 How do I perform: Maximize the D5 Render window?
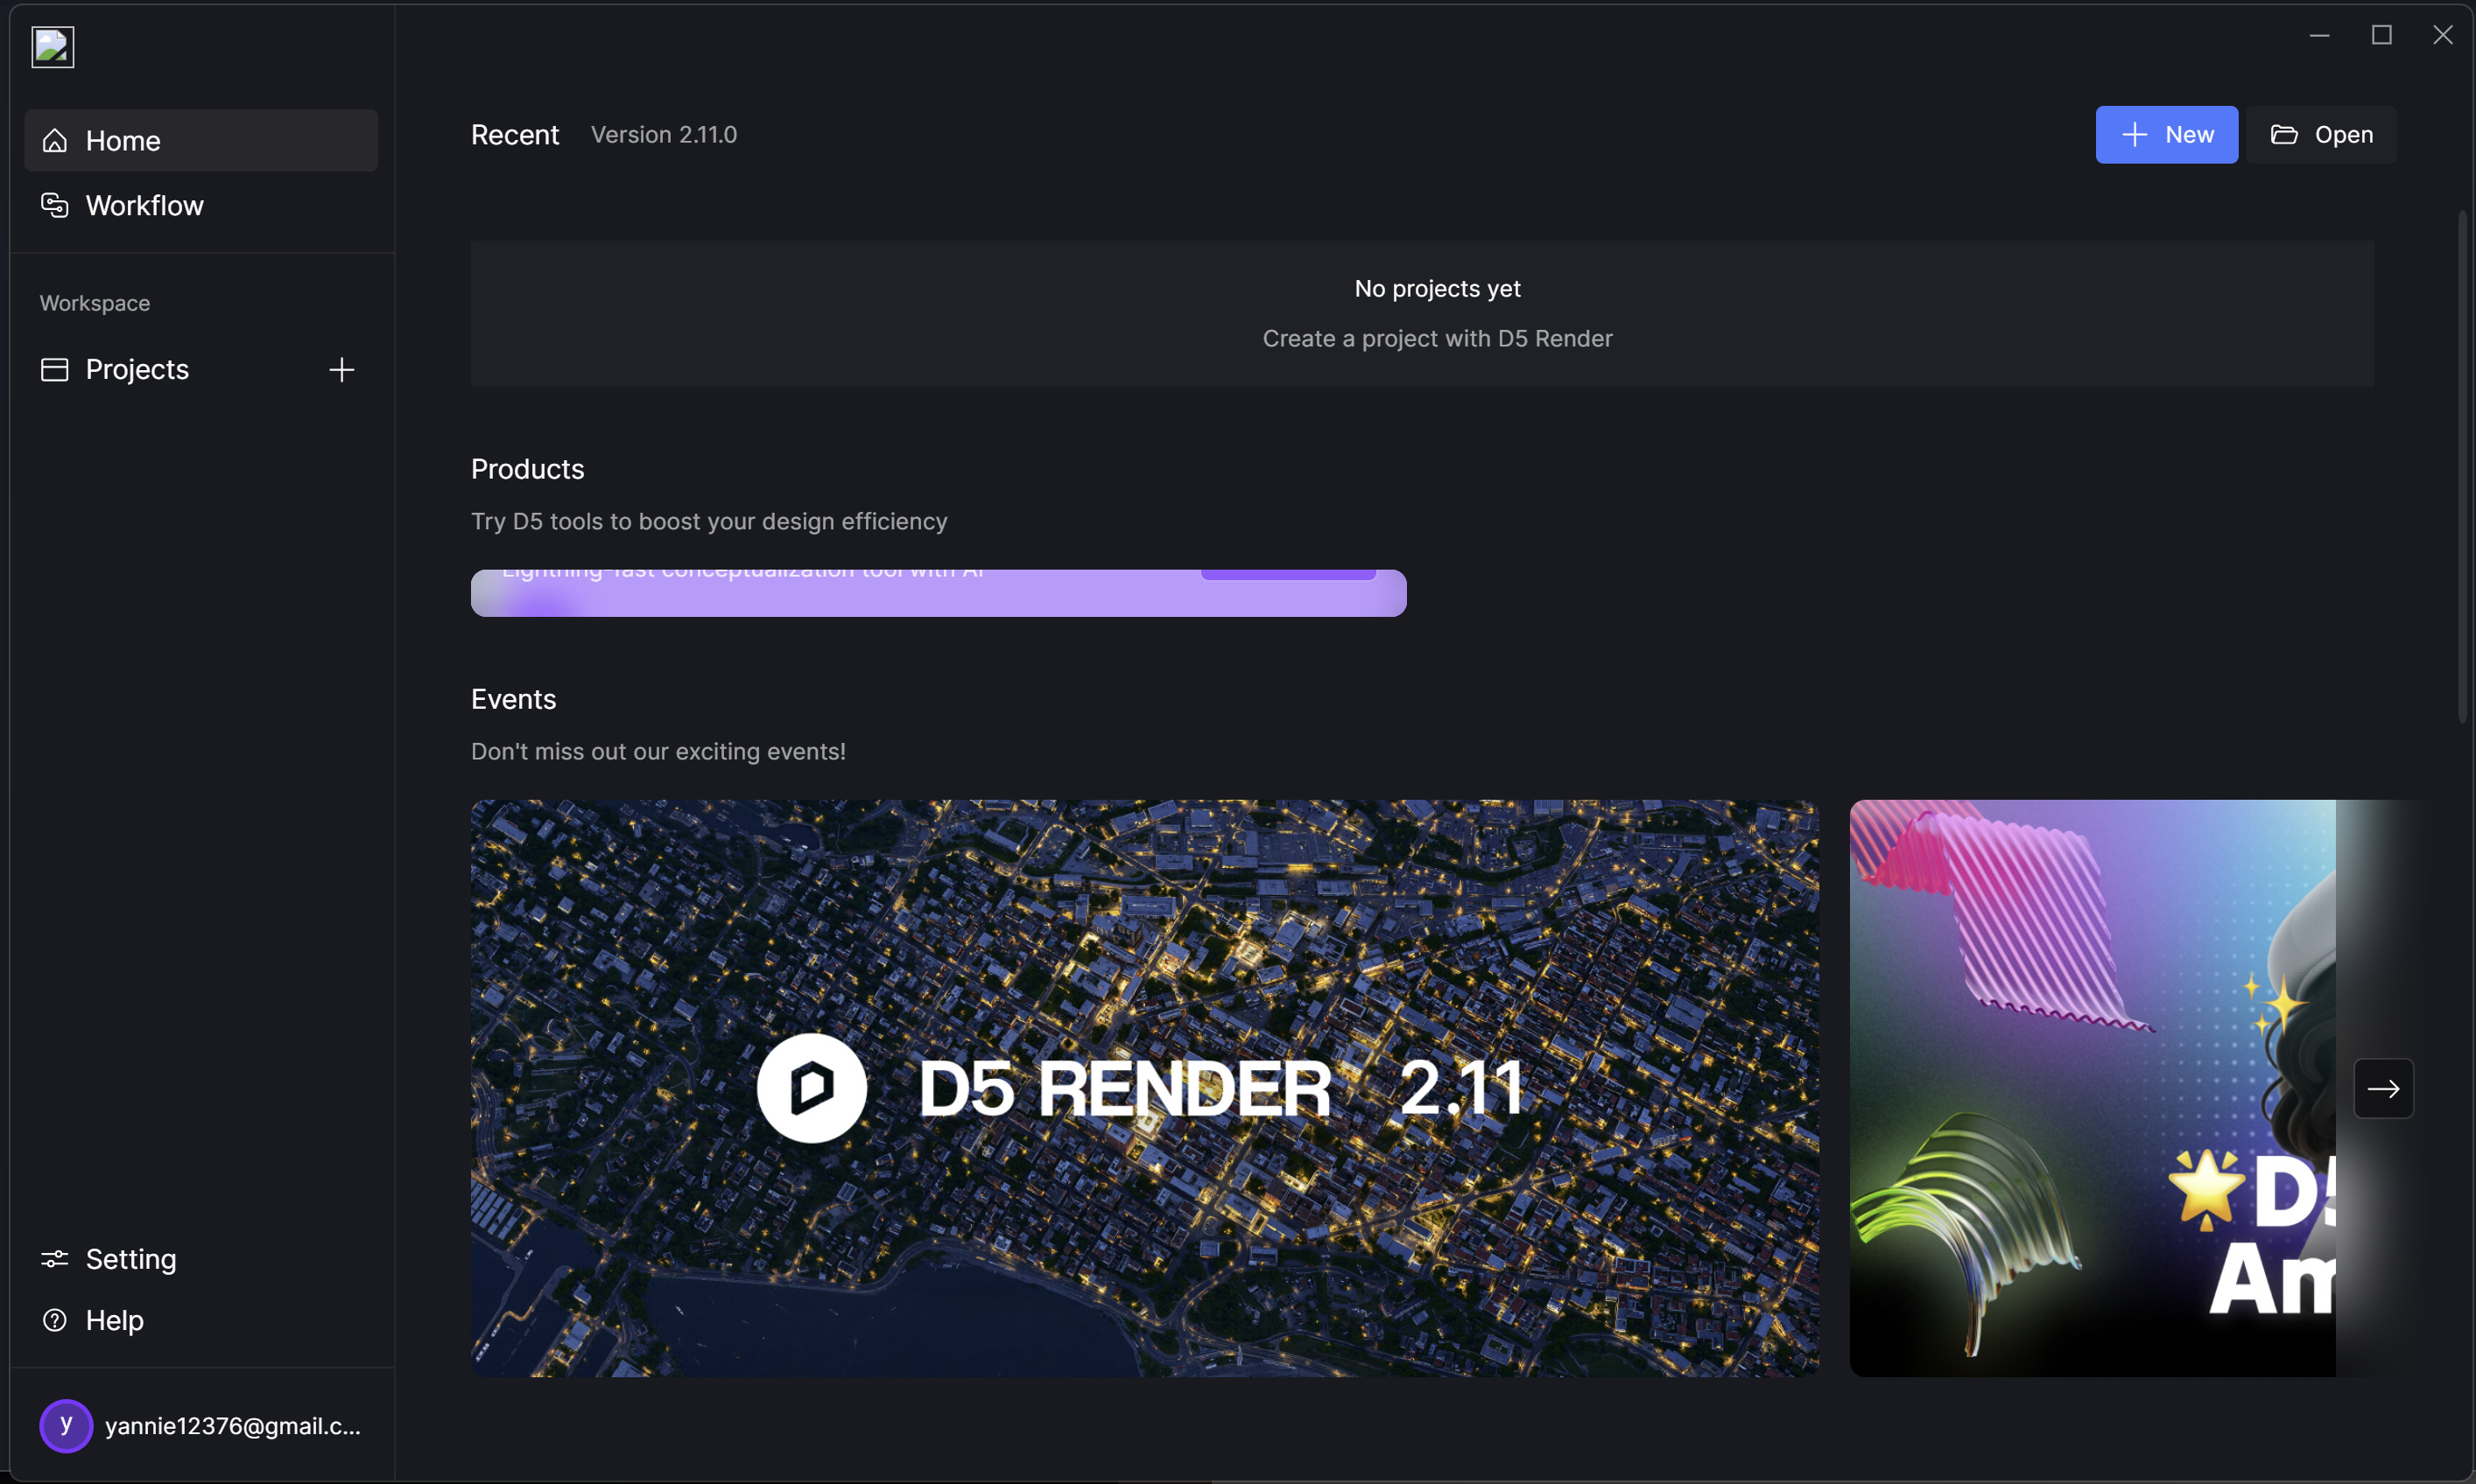[2381, 35]
